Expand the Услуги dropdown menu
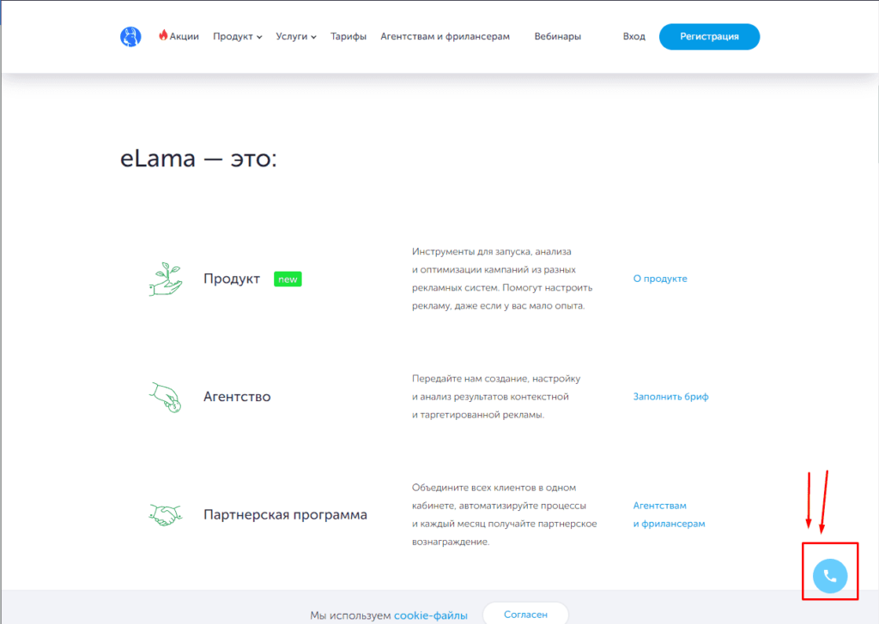879x624 pixels. (296, 36)
